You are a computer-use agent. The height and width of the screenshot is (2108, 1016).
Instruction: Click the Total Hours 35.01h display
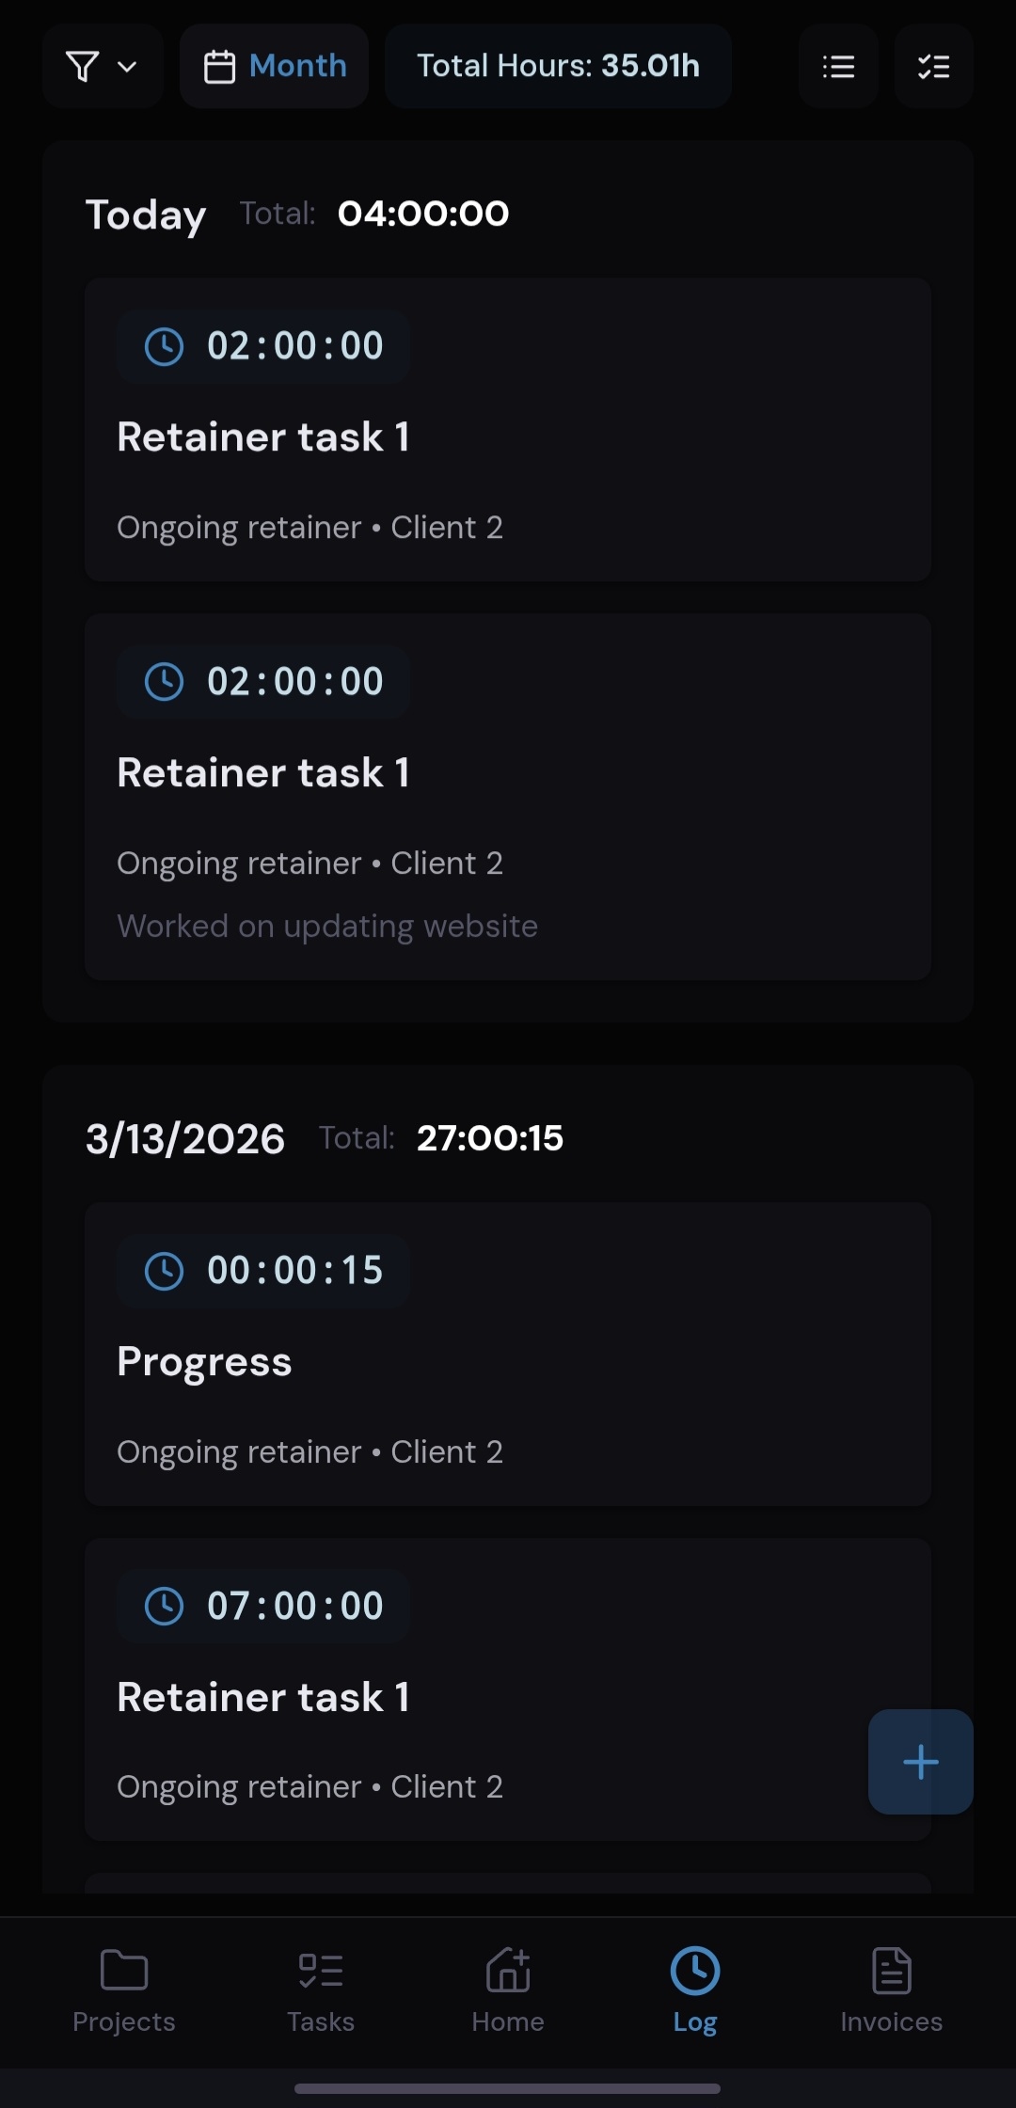pos(557,66)
